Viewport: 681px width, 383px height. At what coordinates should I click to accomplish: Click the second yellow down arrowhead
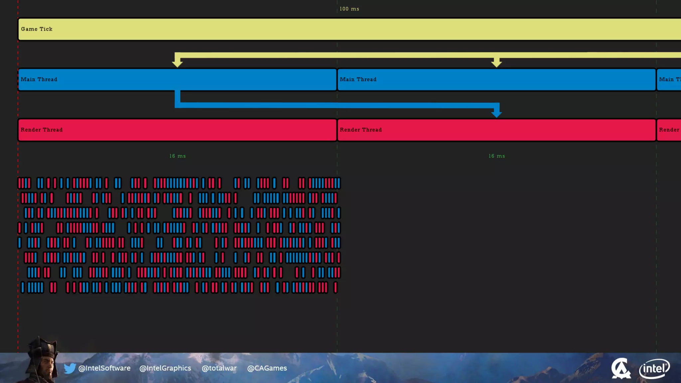[x=496, y=63]
